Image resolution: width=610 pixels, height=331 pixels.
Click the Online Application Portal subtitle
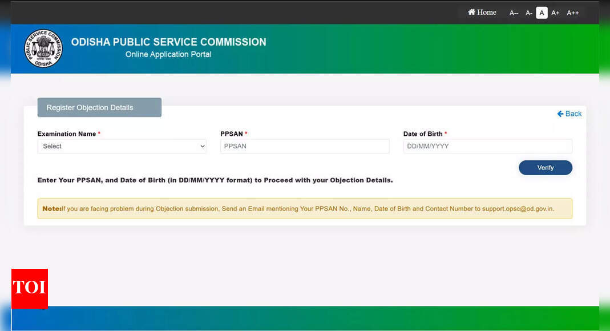(168, 54)
